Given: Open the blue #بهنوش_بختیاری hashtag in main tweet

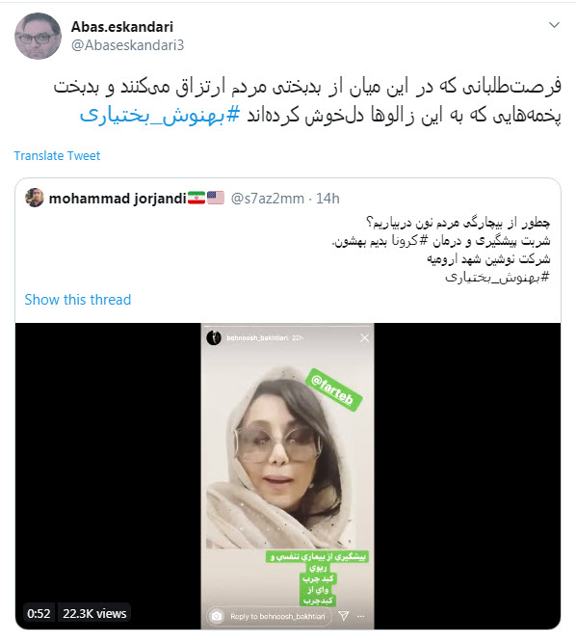Looking at the screenshot, I should (160, 116).
